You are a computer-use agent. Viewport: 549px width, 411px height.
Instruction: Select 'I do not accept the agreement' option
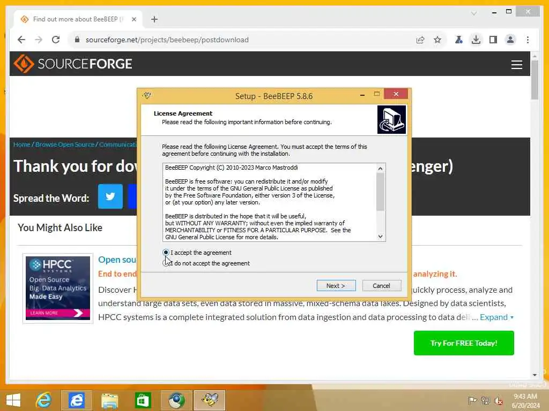pyautogui.click(x=166, y=263)
